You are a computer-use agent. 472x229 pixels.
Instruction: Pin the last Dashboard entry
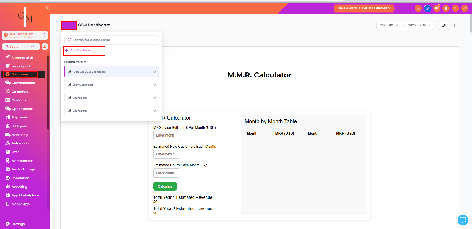point(154,111)
